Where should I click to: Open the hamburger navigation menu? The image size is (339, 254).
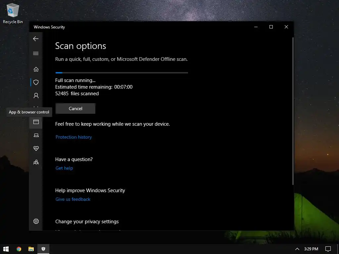(36, 53)
